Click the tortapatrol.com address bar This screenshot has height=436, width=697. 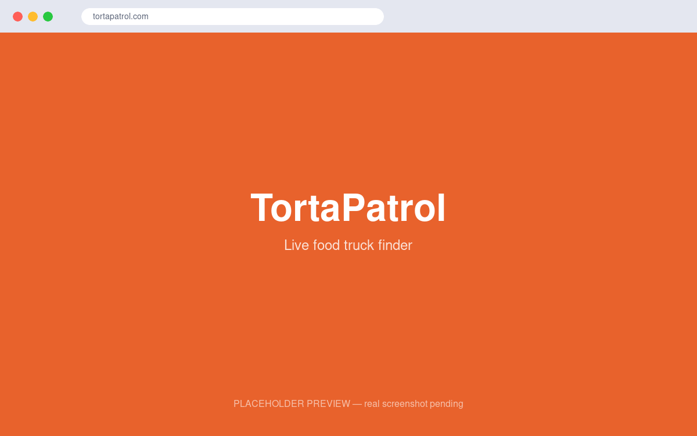[232, 16]
